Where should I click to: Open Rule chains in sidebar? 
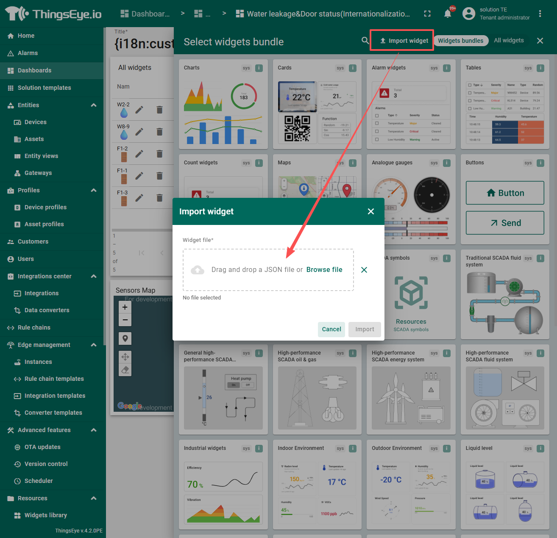click(34, 327)
